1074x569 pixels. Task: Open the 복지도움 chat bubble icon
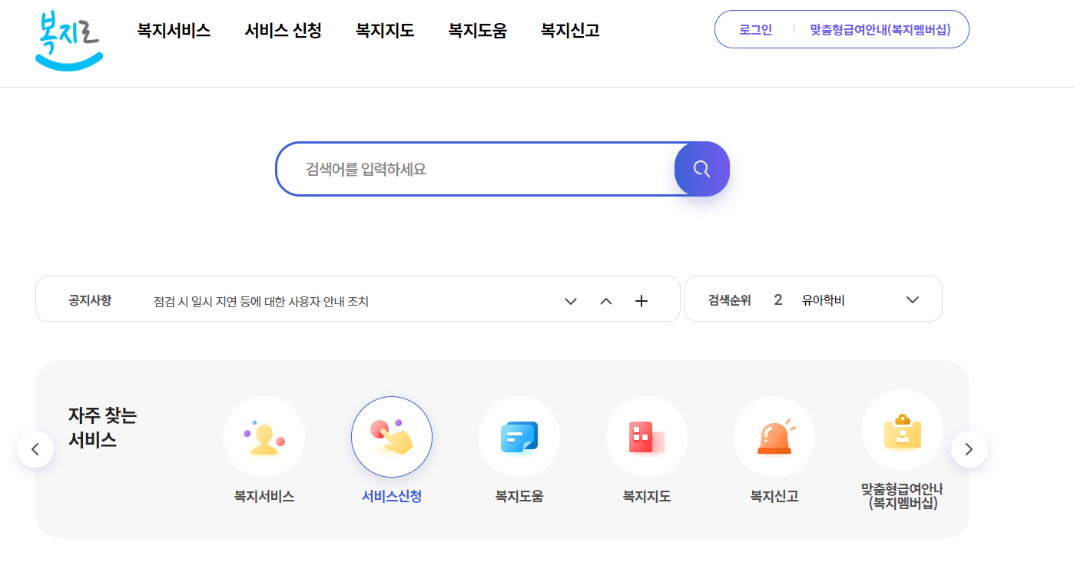point(519,437)
